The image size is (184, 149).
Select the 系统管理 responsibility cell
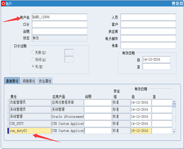[x=30, y=117]
